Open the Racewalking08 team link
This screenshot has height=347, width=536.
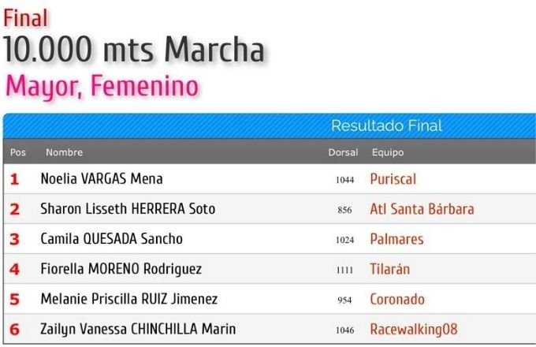(x=414, y=329)
